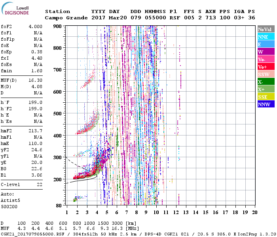Click the yE value 20.0
Screen dimensions: 277x237
click(37, 163)
